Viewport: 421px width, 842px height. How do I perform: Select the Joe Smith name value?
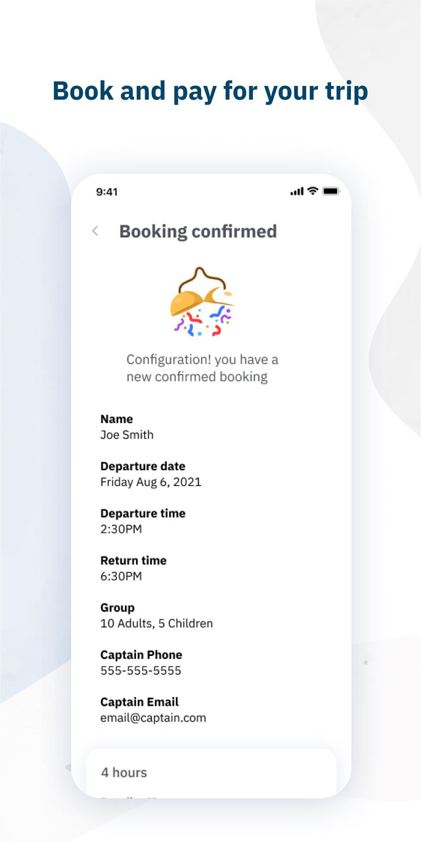click(127, 435)
